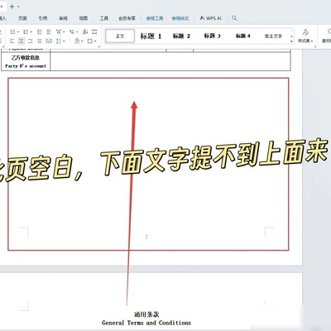
Task: Expand the Chinese layout dropdown arrow
Action: [64, 32]
